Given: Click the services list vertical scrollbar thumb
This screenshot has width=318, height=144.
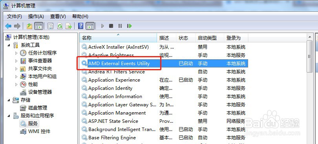Looking at the screenshot, I should tap(309, 56).
